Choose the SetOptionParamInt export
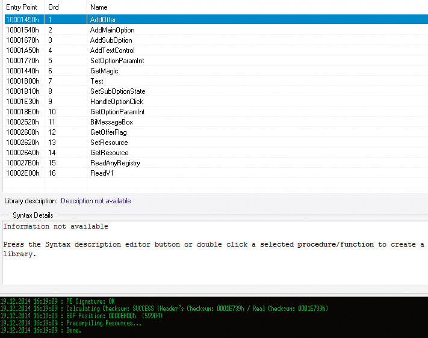The width and height of the screenshot is (428, 338). (117, 61)
